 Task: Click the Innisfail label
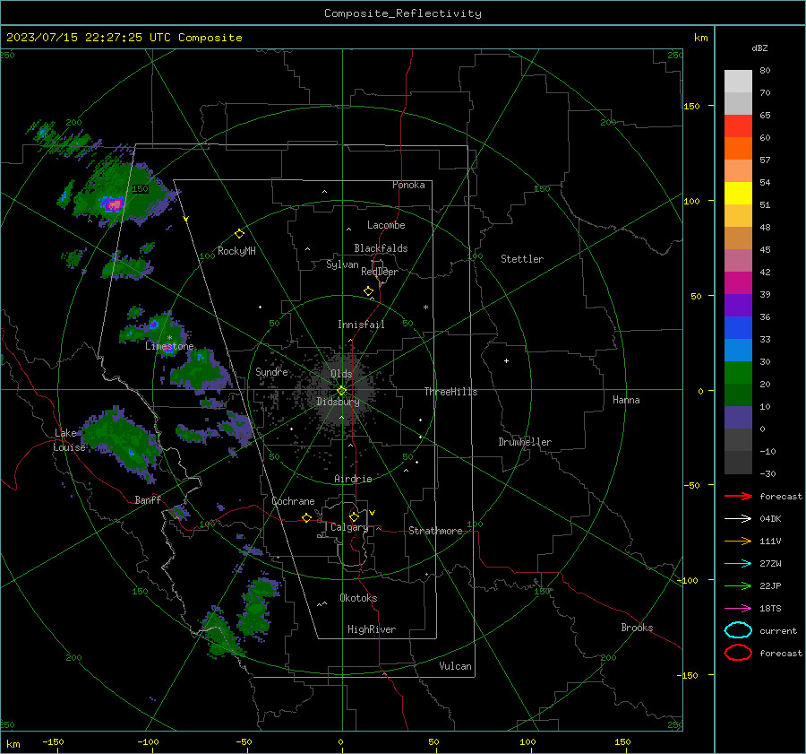[361, 325]
